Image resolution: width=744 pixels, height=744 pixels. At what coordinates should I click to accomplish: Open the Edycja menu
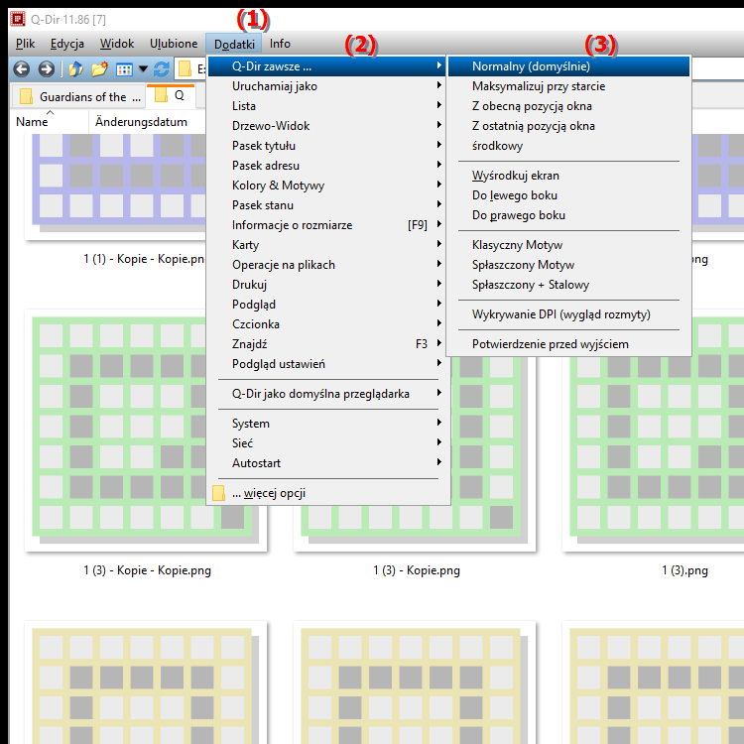point(67,44)
